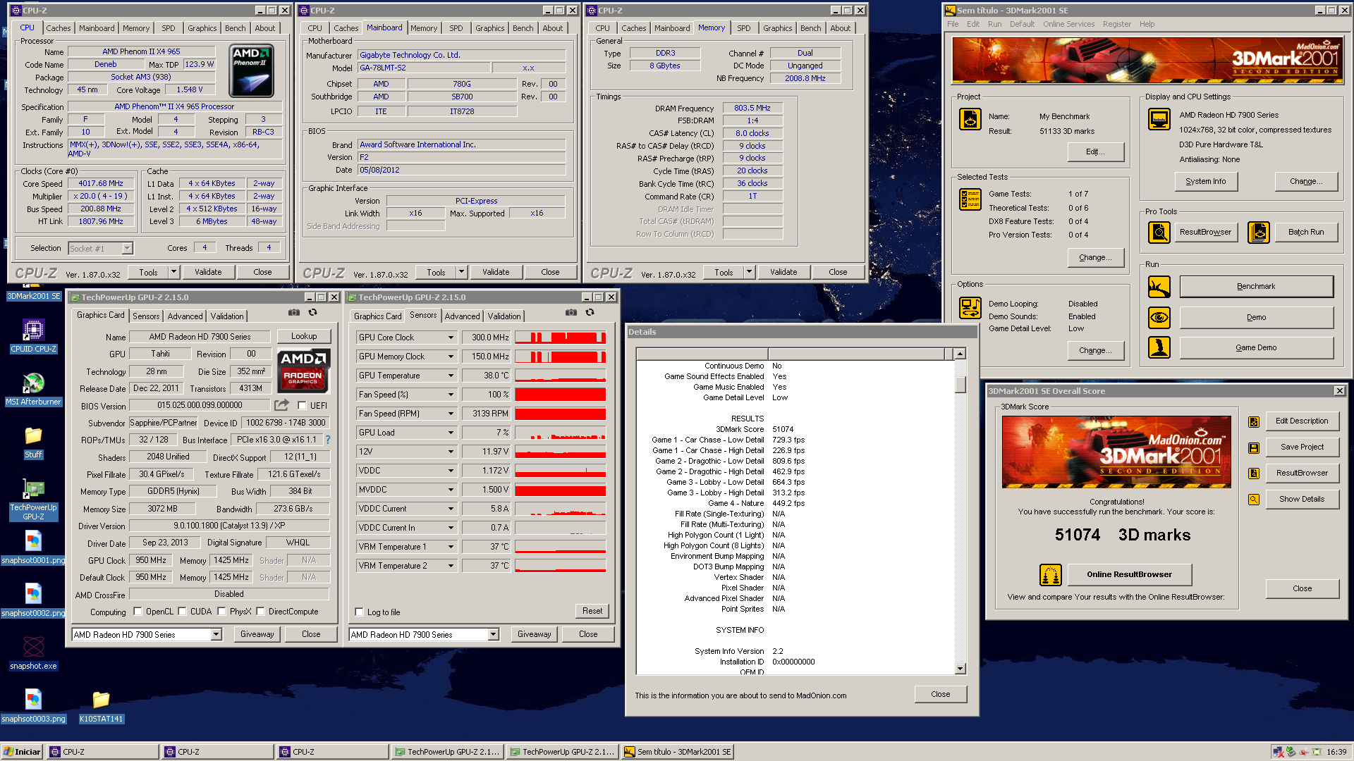This screenshot has height=761, width=1354.
Task: Click the GPU-Z screenshot camera icon in Graphics Card window
Action: coord(294,312)
